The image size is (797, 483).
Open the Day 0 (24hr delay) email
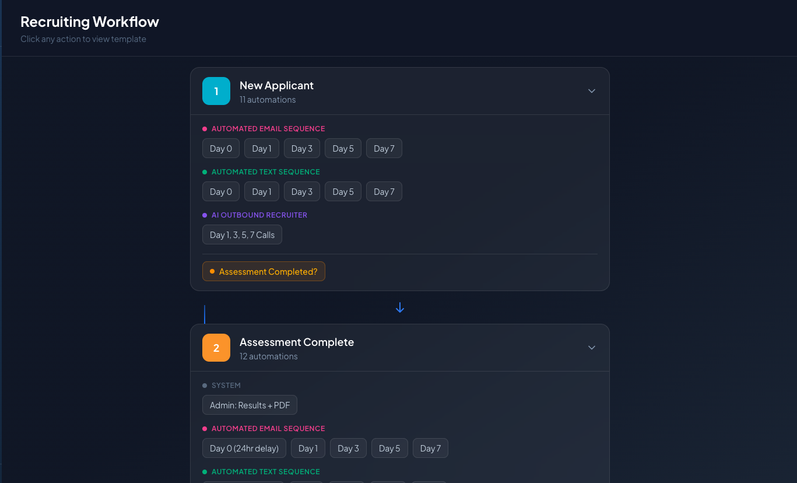(x=244, y=448)
